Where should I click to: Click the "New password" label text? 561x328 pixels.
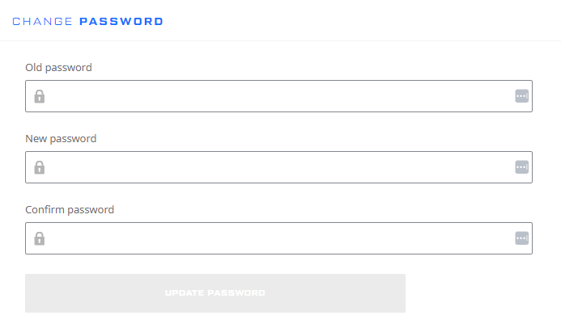click(61, 138)
